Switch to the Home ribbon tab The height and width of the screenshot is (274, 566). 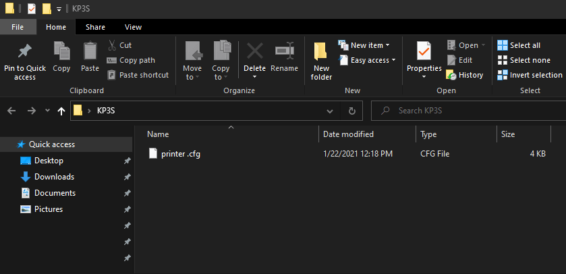click(56, 27)
